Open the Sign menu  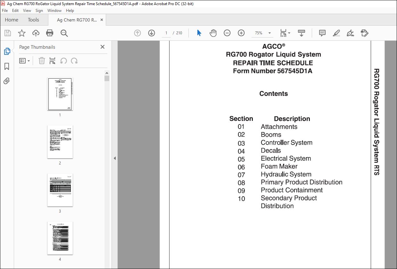[39, 11]
